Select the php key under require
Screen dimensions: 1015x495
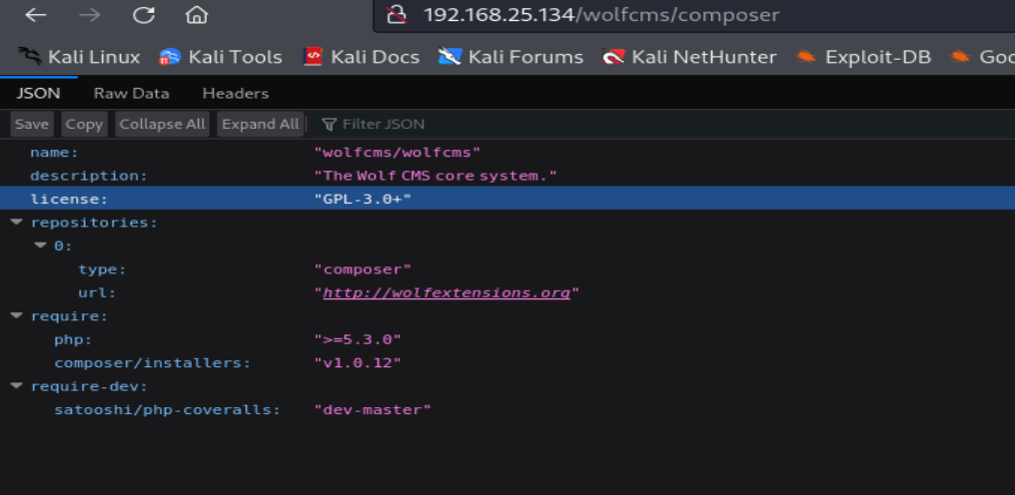pos(74,339)
